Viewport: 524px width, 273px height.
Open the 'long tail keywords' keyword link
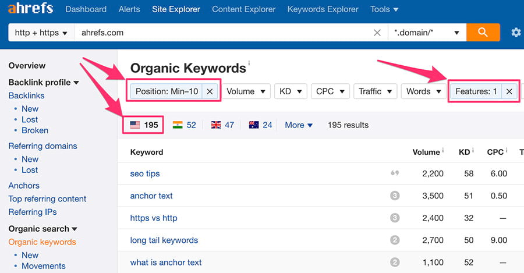164,240
